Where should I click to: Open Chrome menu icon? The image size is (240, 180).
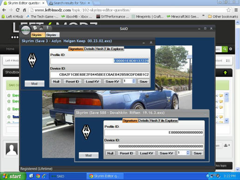[236, 10]
